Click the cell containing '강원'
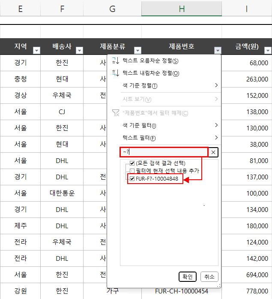Viewport: 272px width, 299px height. 21,291
